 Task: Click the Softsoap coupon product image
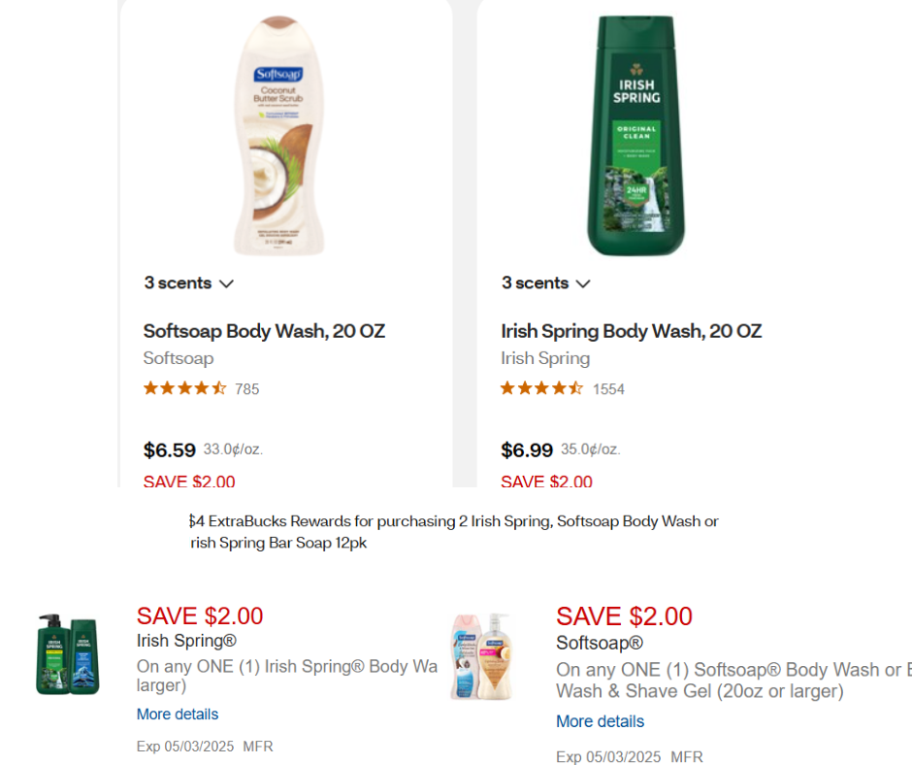482,656
